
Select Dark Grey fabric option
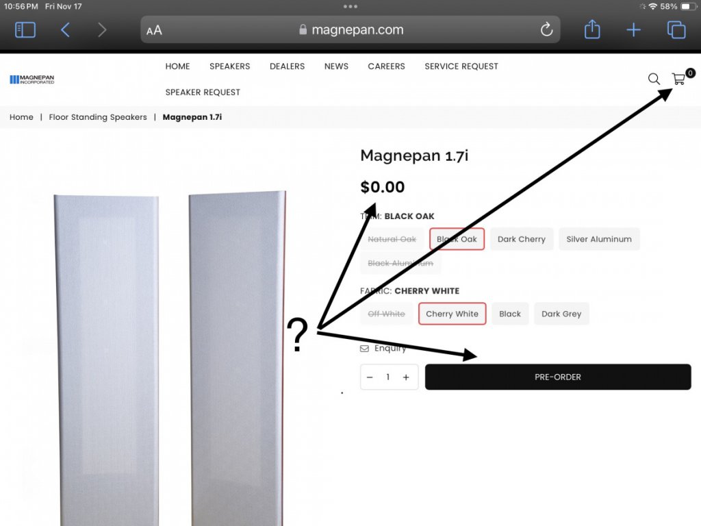point(561,314)
